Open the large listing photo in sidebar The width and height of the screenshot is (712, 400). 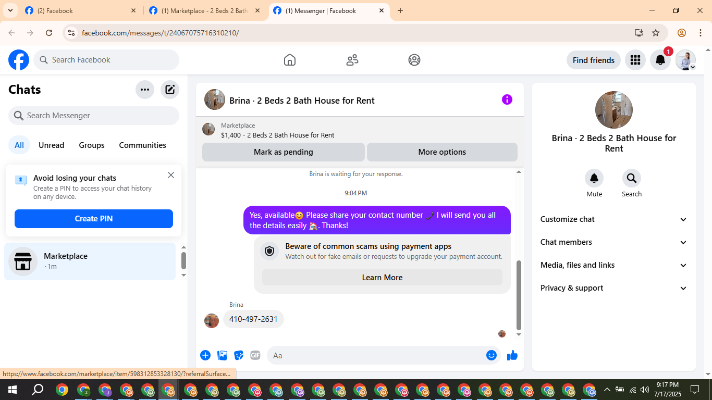[614, 110]
